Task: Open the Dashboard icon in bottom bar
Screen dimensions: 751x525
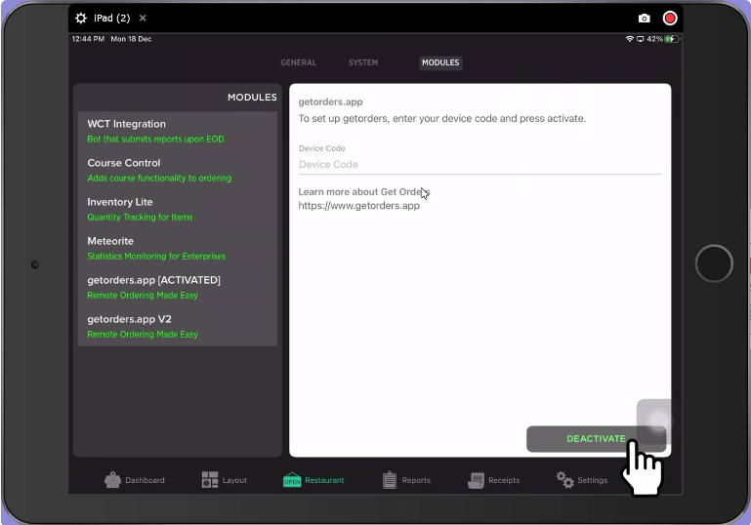Action: 112,480
